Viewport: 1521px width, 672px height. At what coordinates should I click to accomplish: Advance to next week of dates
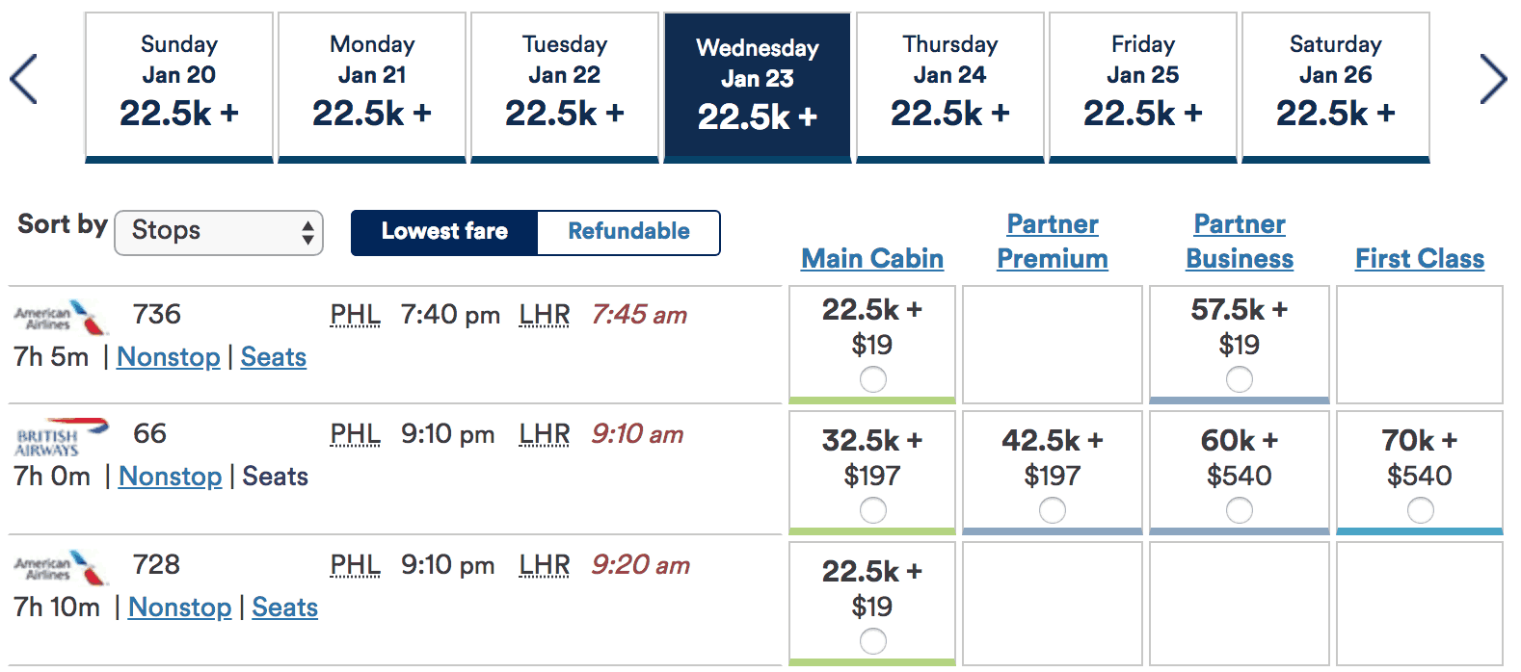[1493, 79]
